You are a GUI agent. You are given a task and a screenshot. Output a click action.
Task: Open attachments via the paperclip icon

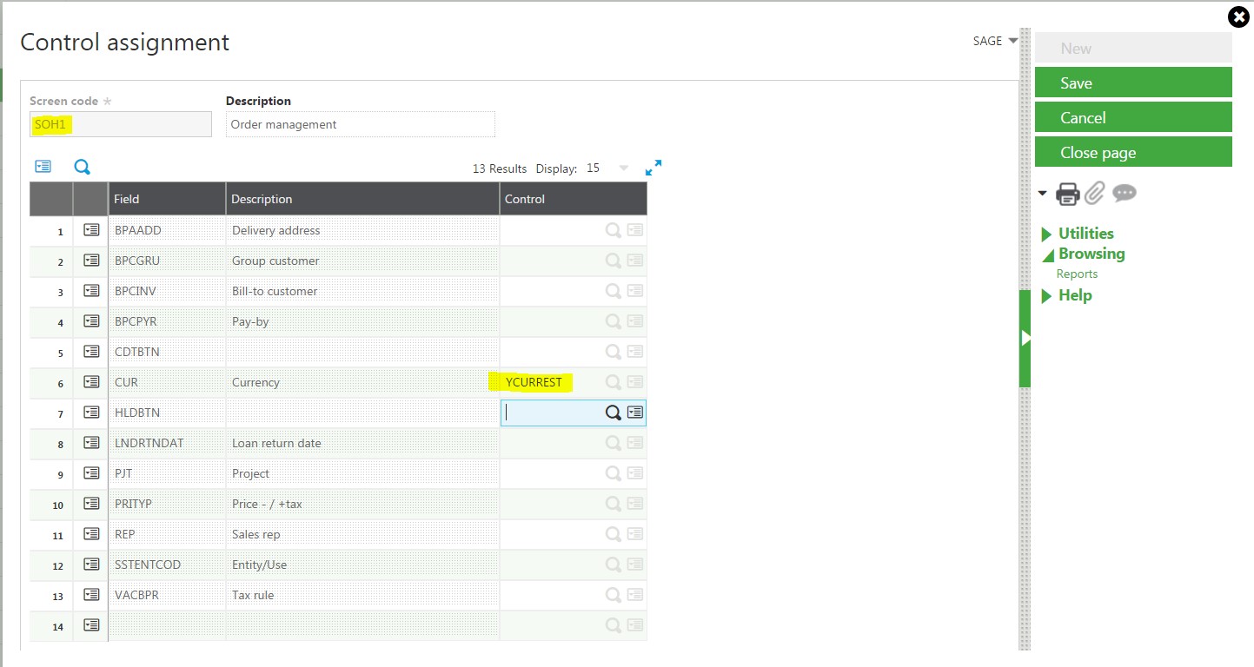pyautogui.click(x=1096, y=194)
